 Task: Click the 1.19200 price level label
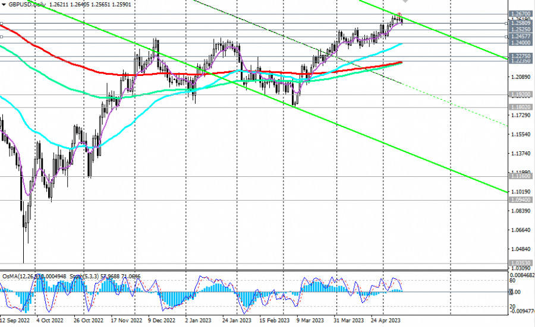coord(520,94)
